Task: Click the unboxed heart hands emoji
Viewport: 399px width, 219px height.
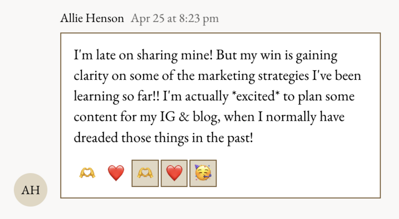Action: pos(87,173)
